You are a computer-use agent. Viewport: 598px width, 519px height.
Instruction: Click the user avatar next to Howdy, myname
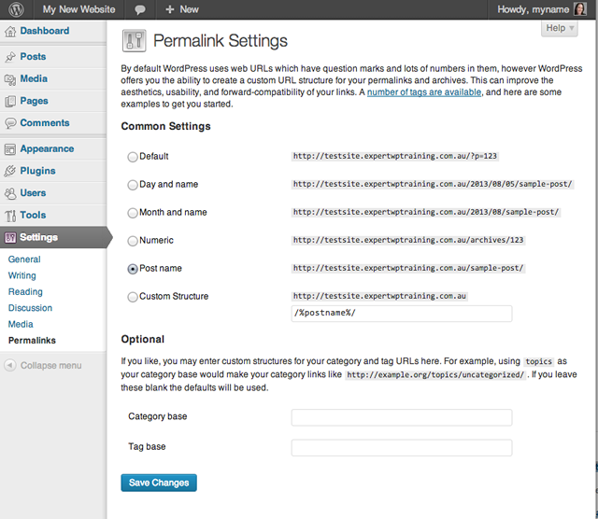coord(579,9)
